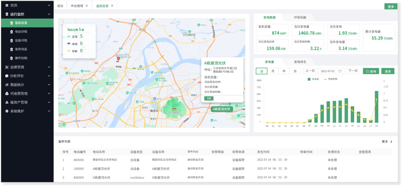Click the 查询 search button
The image size is (403, 188).
pyautogui.click(x=371, y=71)
